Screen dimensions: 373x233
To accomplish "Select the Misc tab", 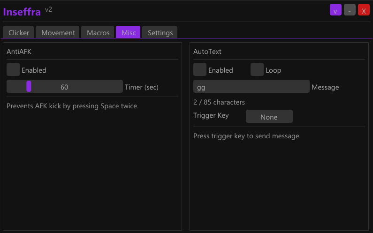I will (x=128, y=32).
